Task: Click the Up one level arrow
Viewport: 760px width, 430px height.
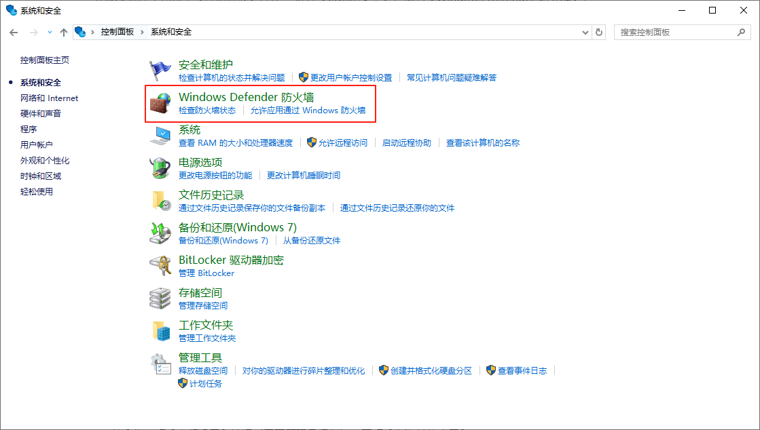Action: [x=63, y=33]
